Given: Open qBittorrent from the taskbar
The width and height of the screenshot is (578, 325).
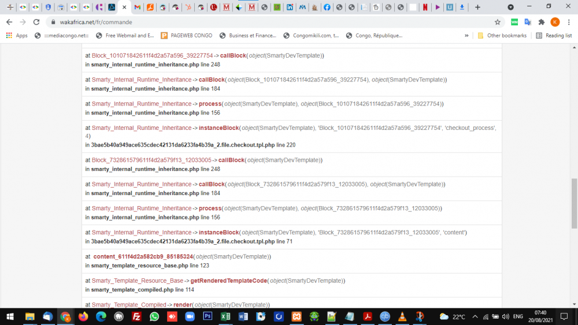Looking at the screenshot, I should tap(385, 316).
